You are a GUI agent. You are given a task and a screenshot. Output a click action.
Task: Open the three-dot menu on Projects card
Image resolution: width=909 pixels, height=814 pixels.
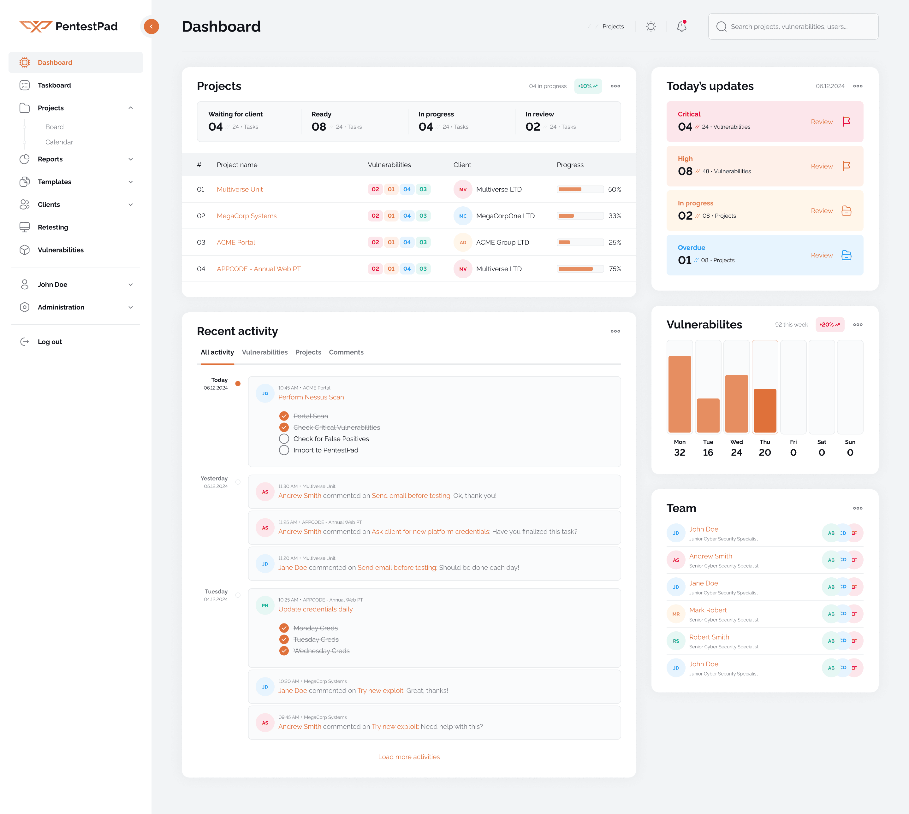(615, 86)
